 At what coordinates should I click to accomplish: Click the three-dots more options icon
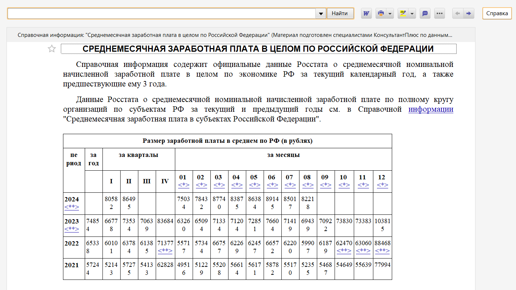440,13
